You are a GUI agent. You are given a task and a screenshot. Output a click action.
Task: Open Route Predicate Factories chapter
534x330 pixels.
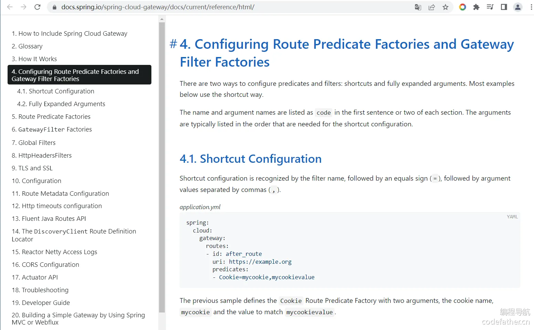[x=51, y=116]
